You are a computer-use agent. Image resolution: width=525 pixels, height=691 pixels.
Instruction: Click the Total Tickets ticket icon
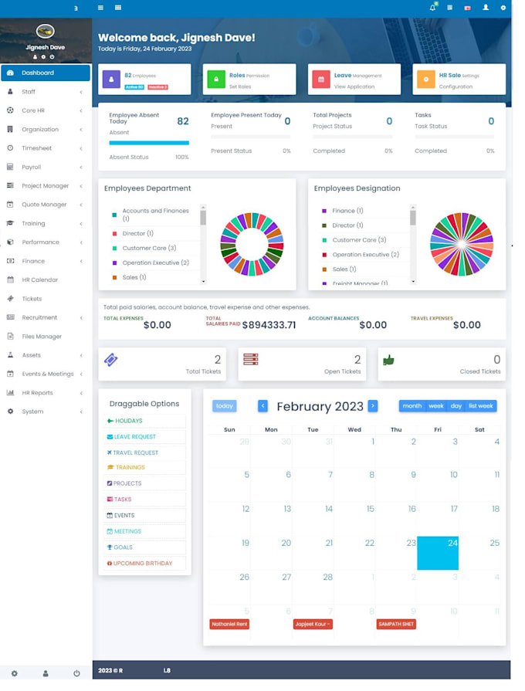(x=110, y=360)
